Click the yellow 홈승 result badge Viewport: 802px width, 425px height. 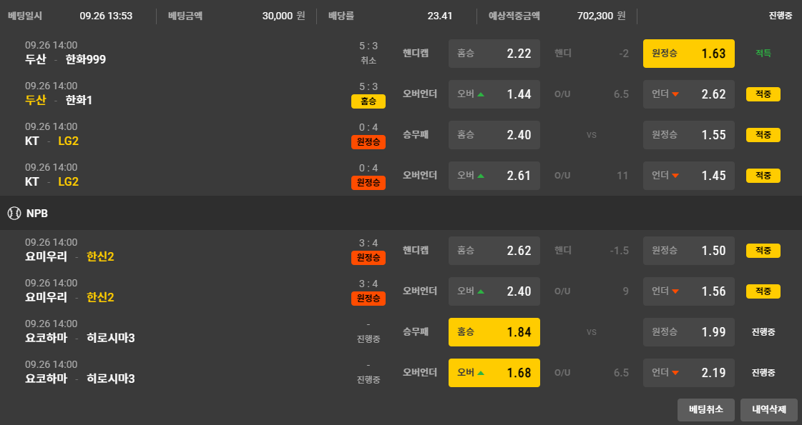click(368, 101)
